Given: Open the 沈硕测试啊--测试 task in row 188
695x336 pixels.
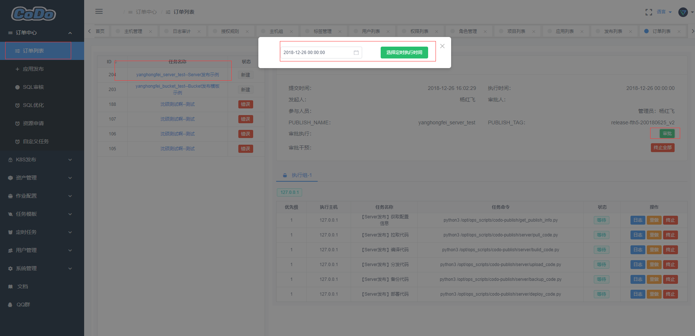Looking at the screenshot, I should click(x=178, y=104).
